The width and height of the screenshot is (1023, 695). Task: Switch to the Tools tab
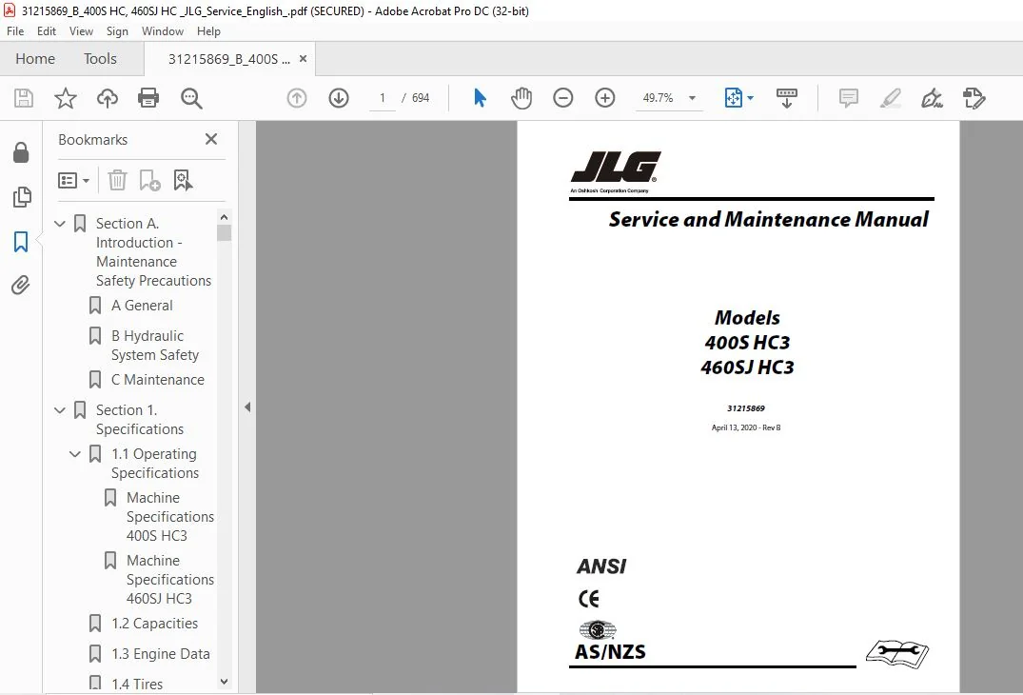pos(100,59)
